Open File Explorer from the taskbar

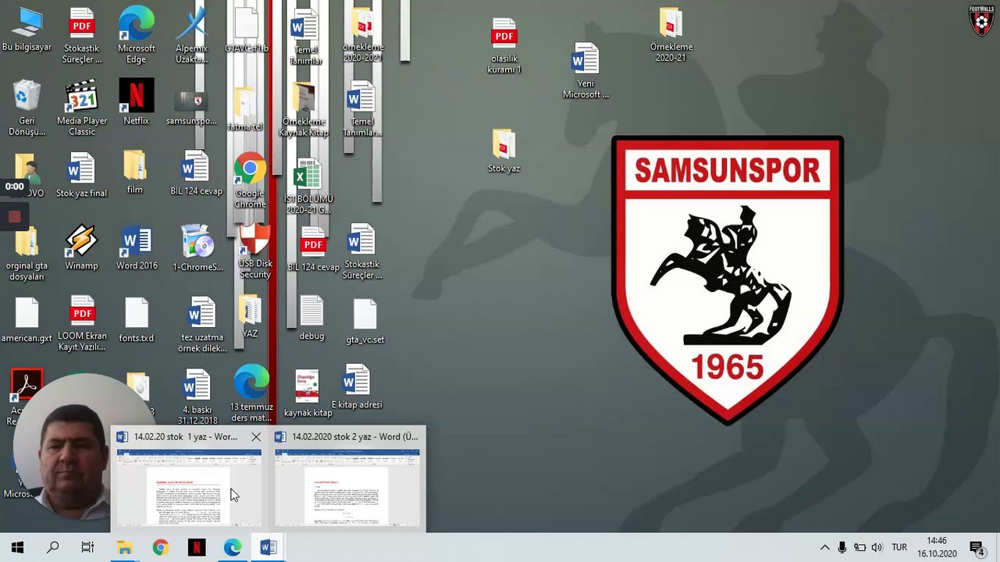click(125, 548)
